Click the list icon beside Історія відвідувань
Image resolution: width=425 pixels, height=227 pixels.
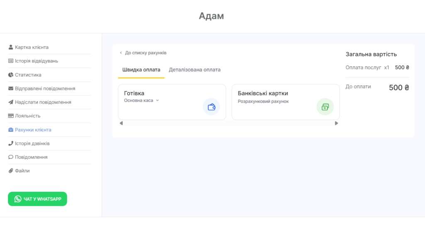tap(11, 61)
